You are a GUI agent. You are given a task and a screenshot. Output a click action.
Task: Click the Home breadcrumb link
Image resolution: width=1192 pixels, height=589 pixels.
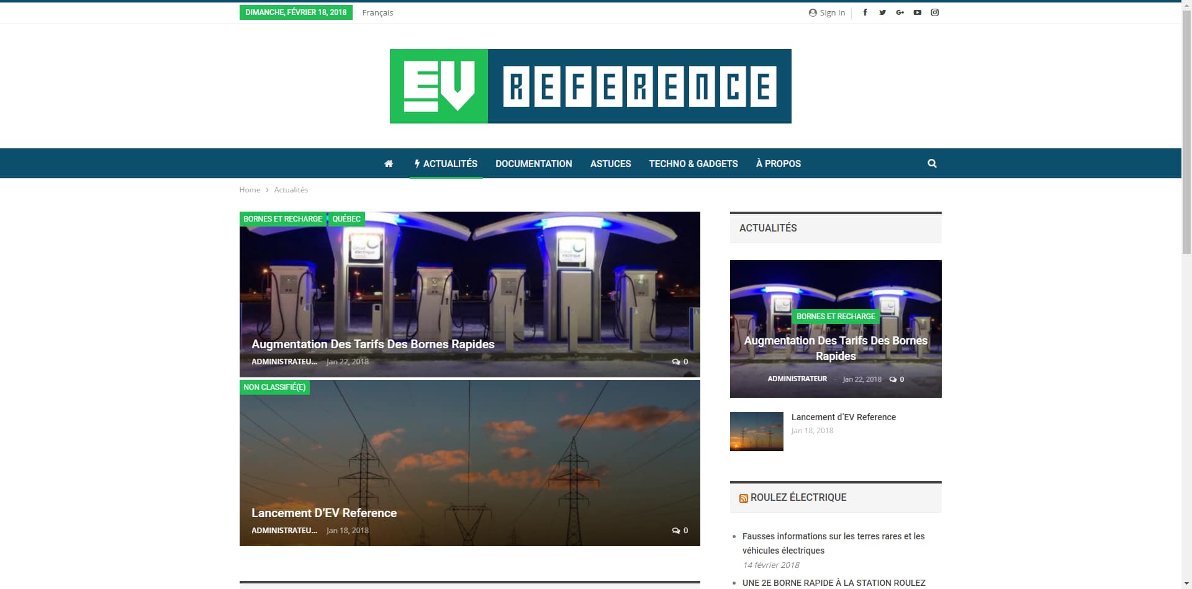click(x=250, y=190)
